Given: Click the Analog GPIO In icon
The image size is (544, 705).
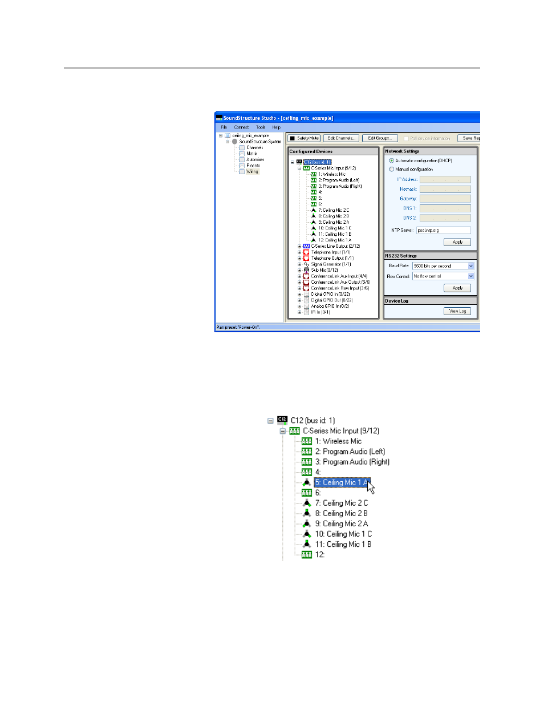Looking at the screenshot, I should 306,306.
